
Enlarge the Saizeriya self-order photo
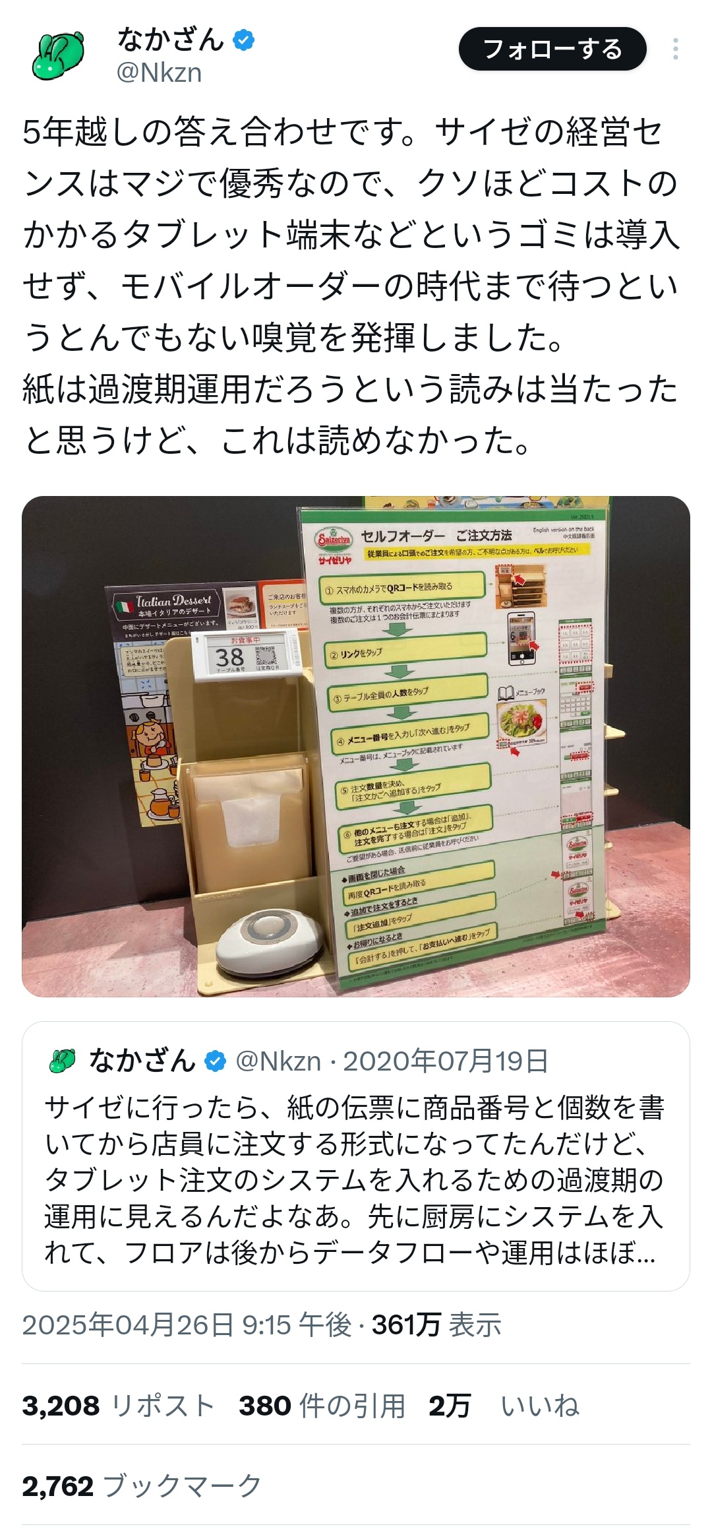(x=356, y=746)
